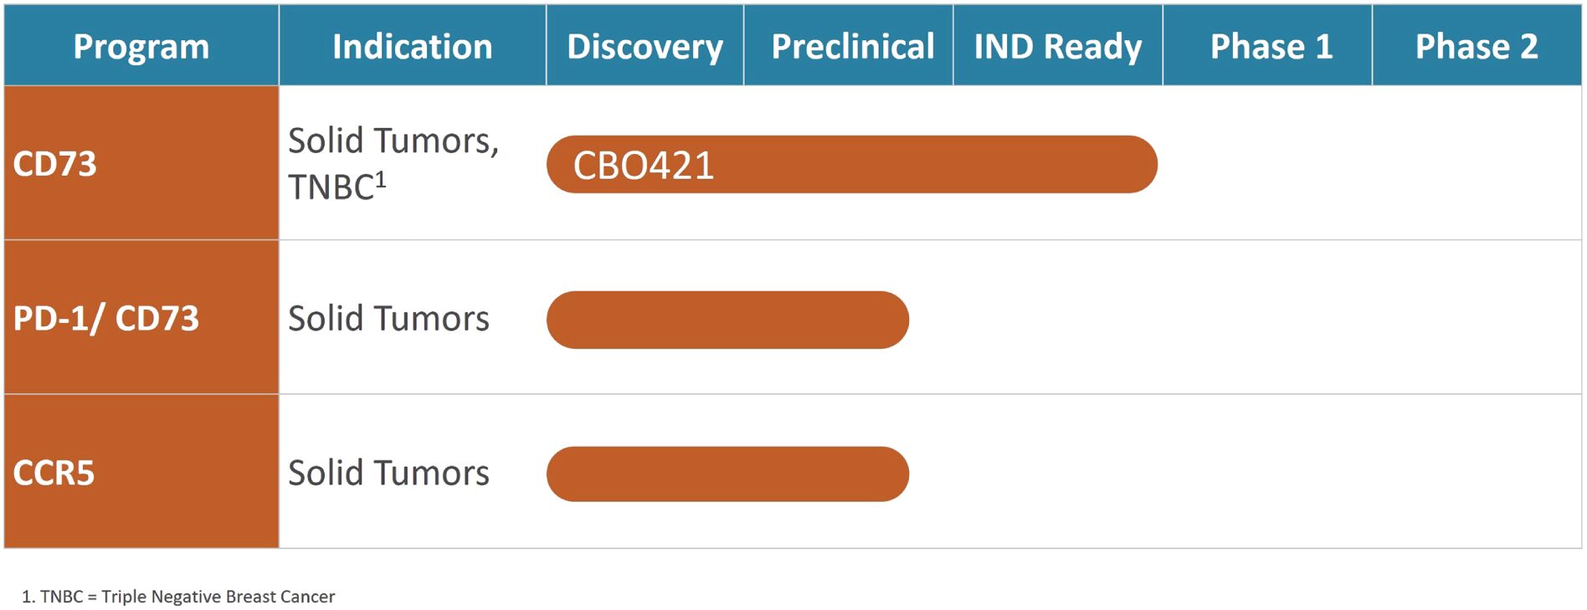The width and height of the screenshot is (1587, 610).
Task: Select the Indication column header
Action: [x=412, y=46]
